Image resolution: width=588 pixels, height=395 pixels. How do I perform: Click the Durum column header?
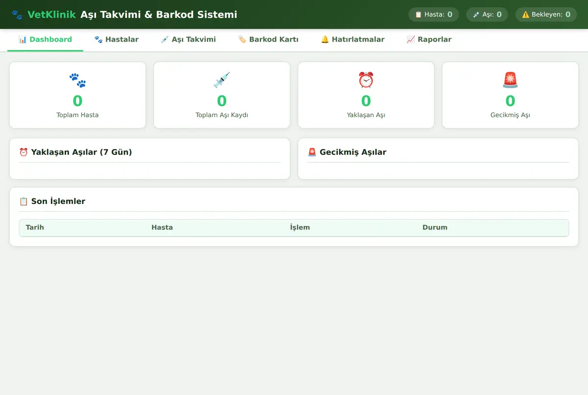click(x=435, y=227)
